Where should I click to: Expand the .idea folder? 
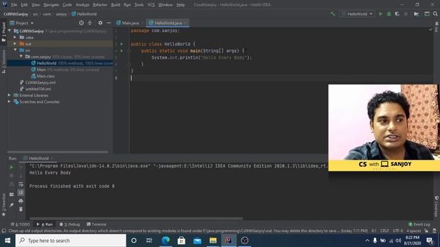click(15, 37)
